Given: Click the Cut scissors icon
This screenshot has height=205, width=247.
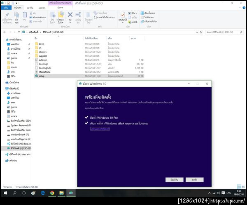Looking at the screenshot, I should point(31,13).
